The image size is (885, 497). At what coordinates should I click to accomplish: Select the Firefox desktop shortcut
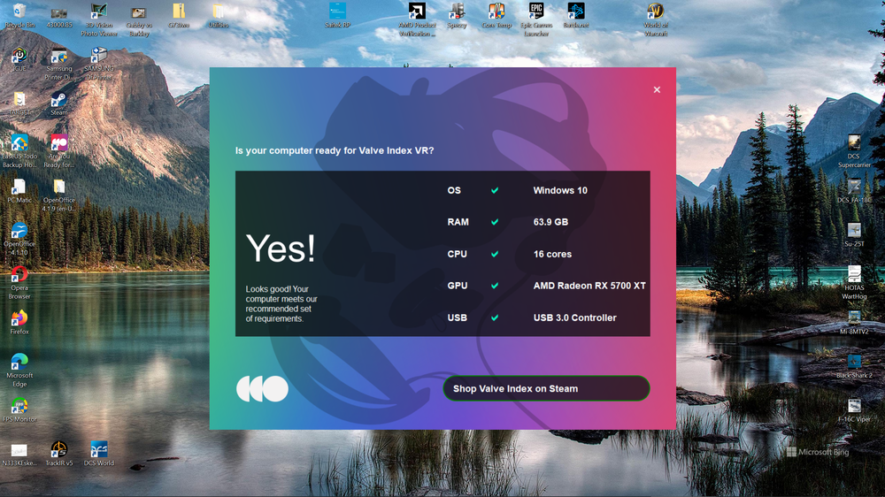[x=19, y=322]
